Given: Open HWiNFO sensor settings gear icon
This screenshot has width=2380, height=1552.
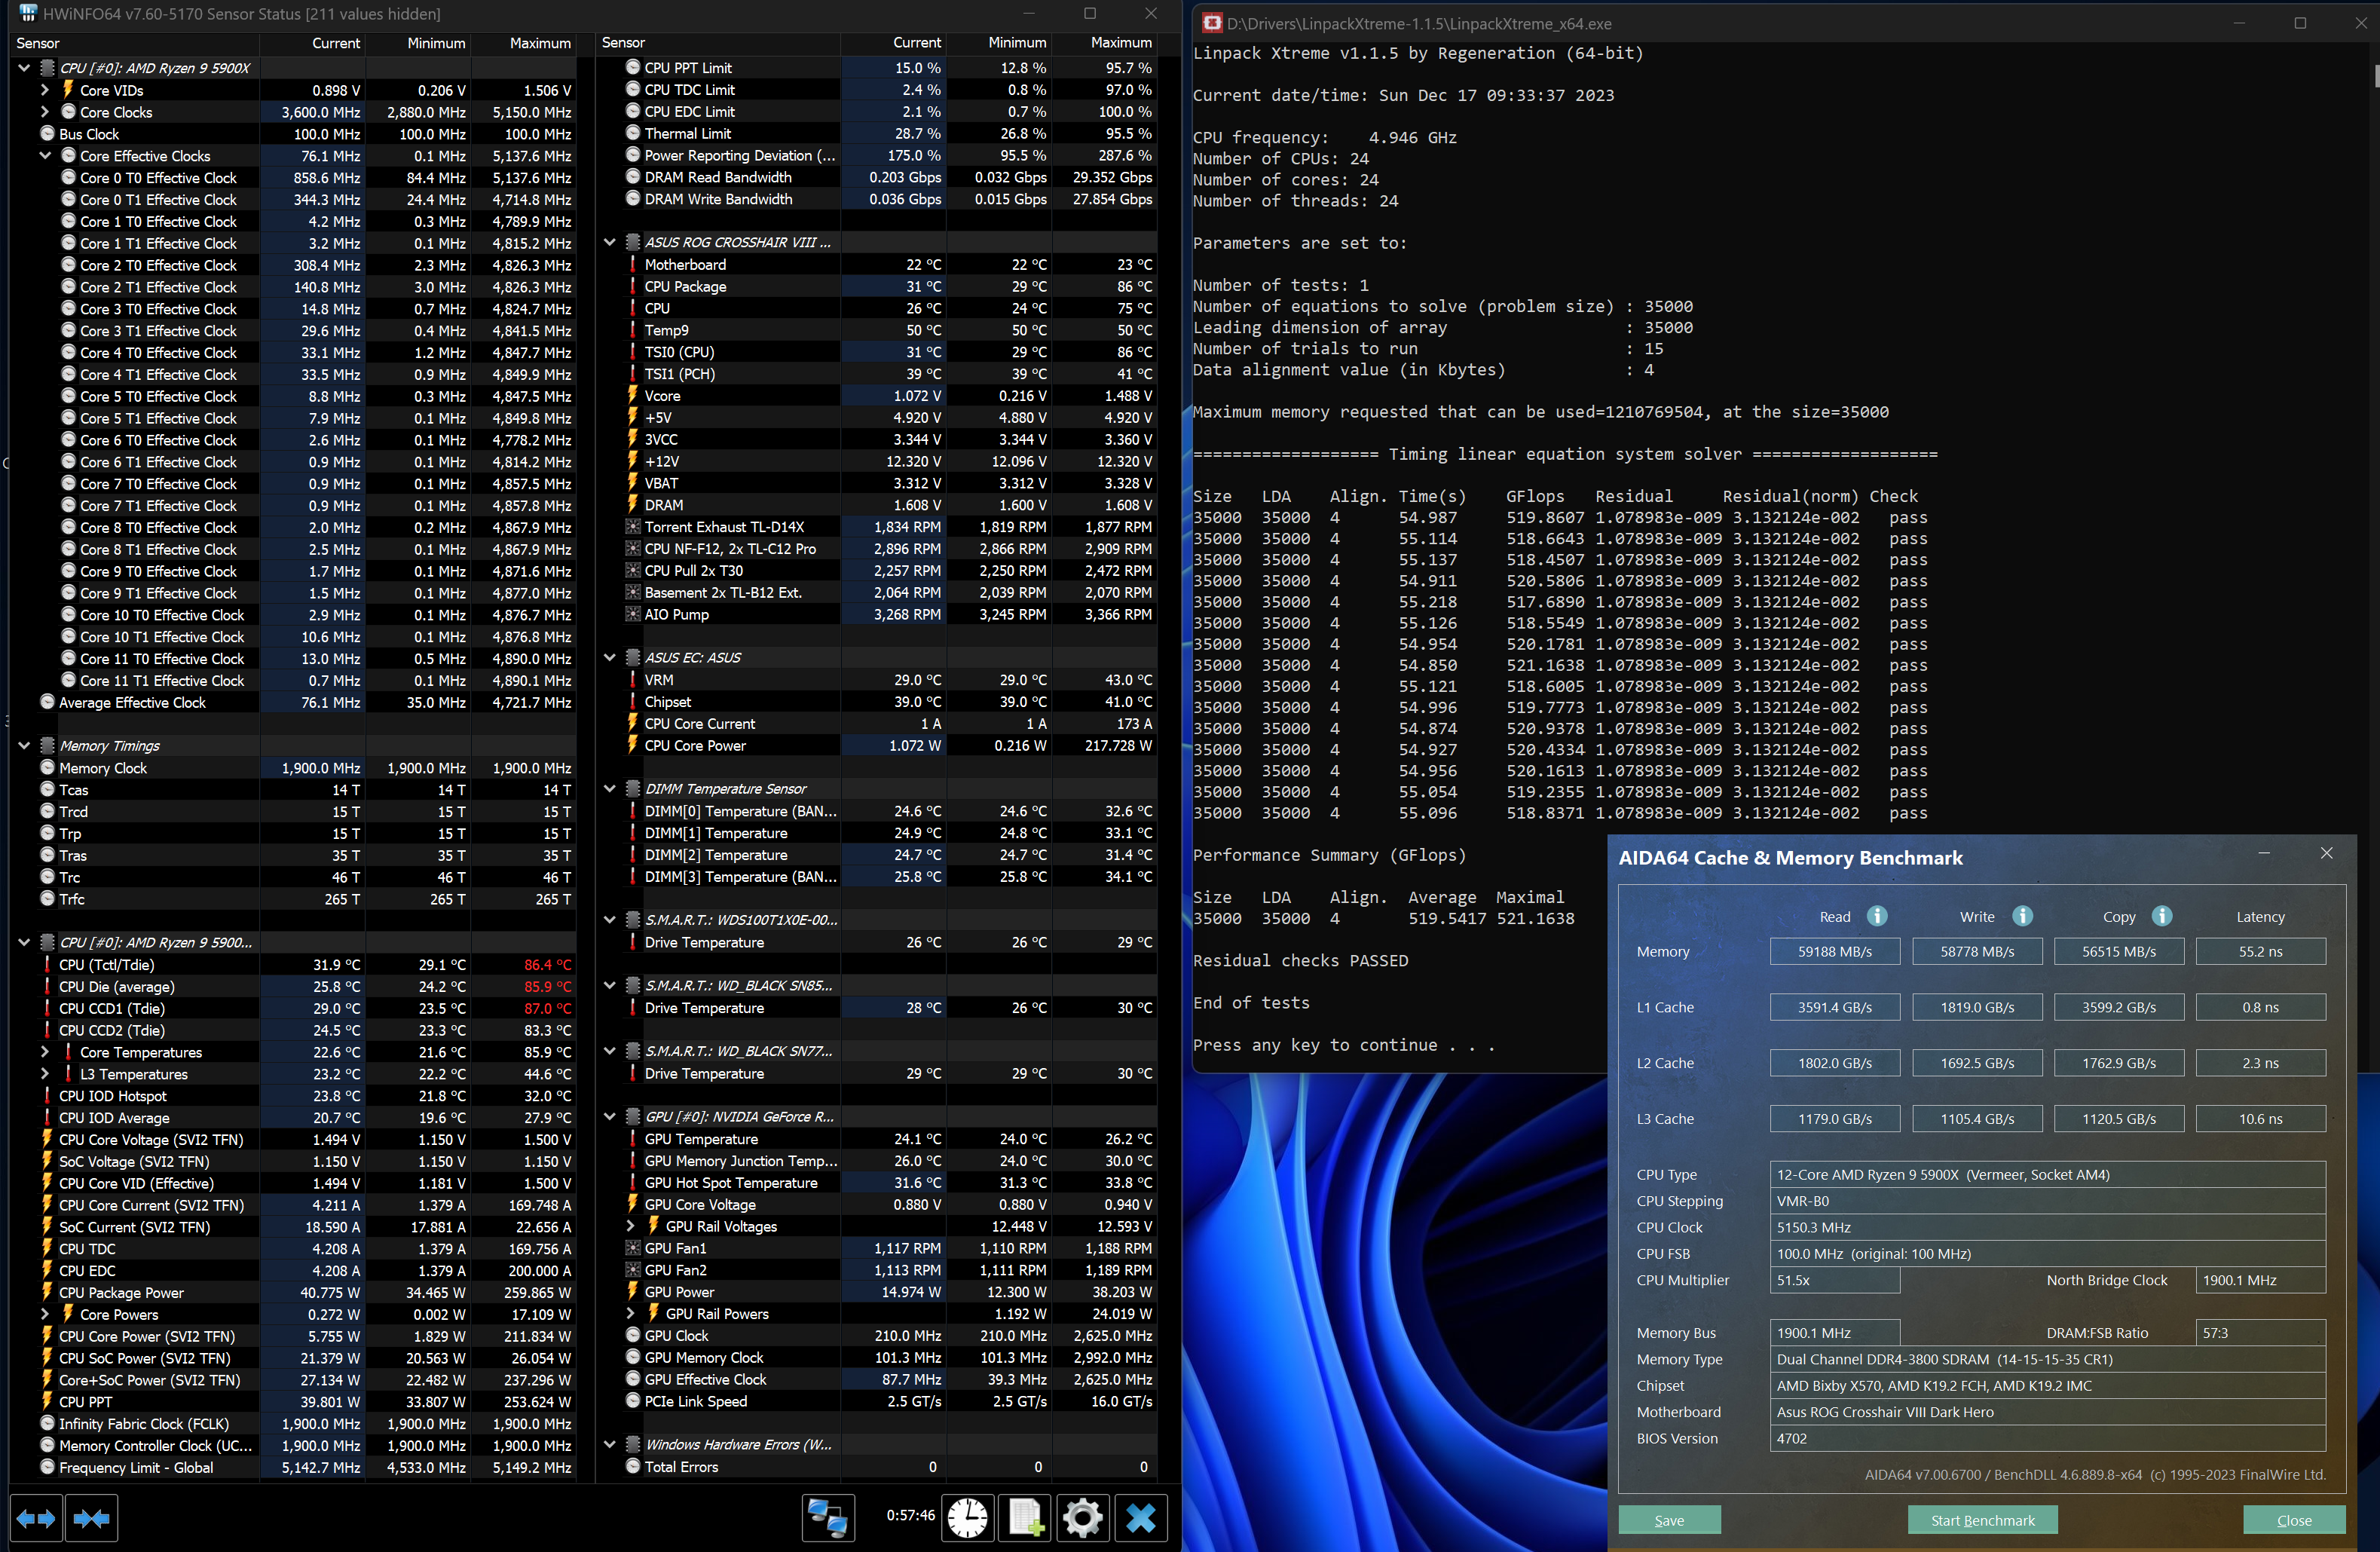Looking at the screenshot, I should [x=1082, y=1518].
